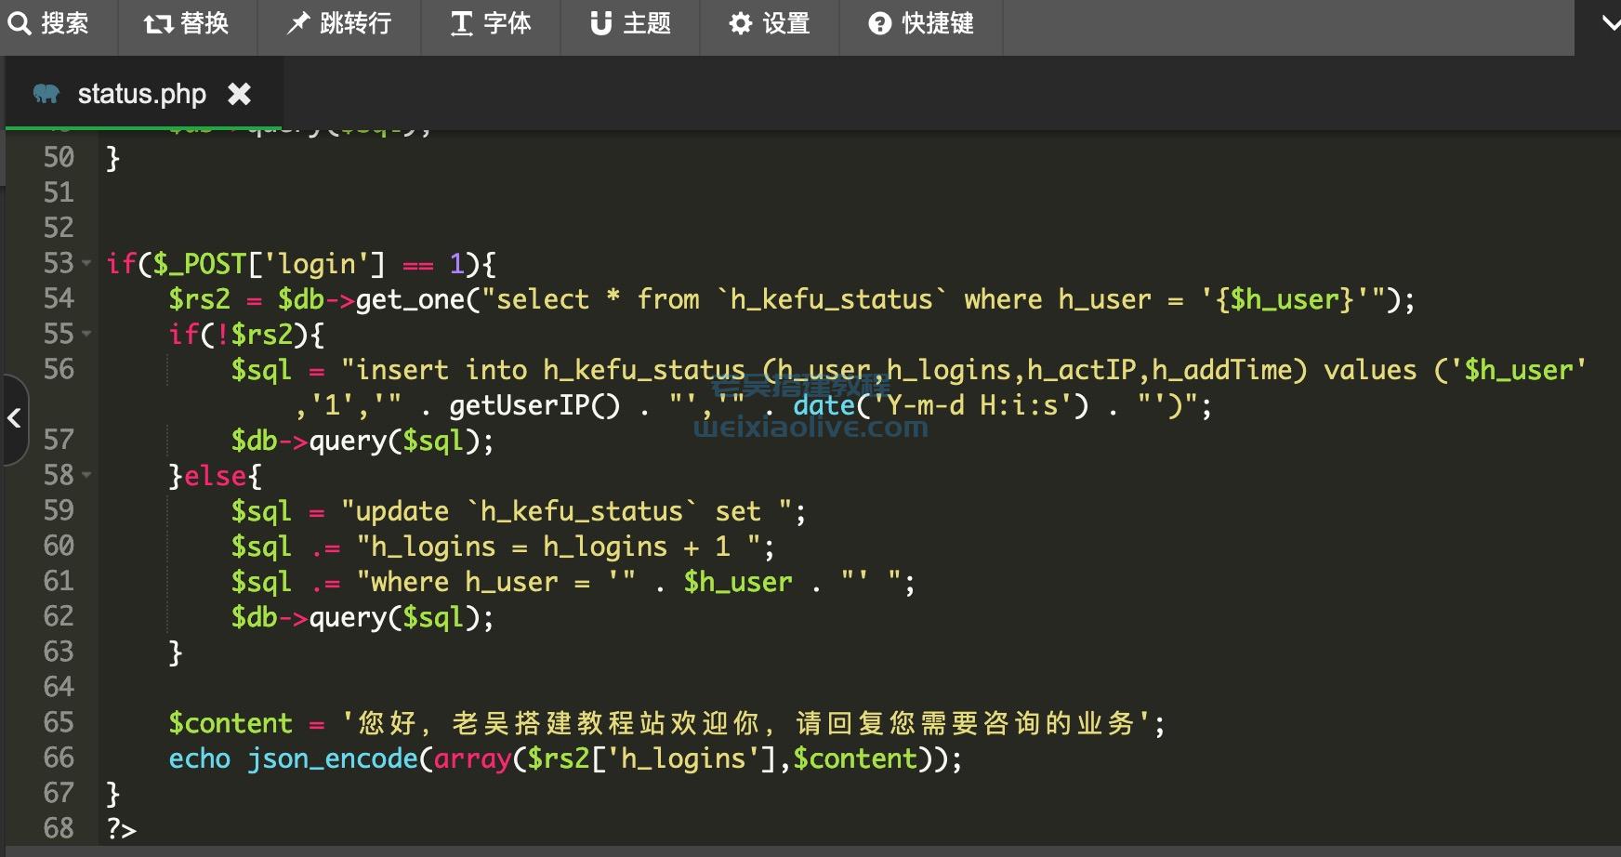Click the theme magnet icon
This screenshot has height=857, width=1621.
pyautogui.click(x=601, y=23)
